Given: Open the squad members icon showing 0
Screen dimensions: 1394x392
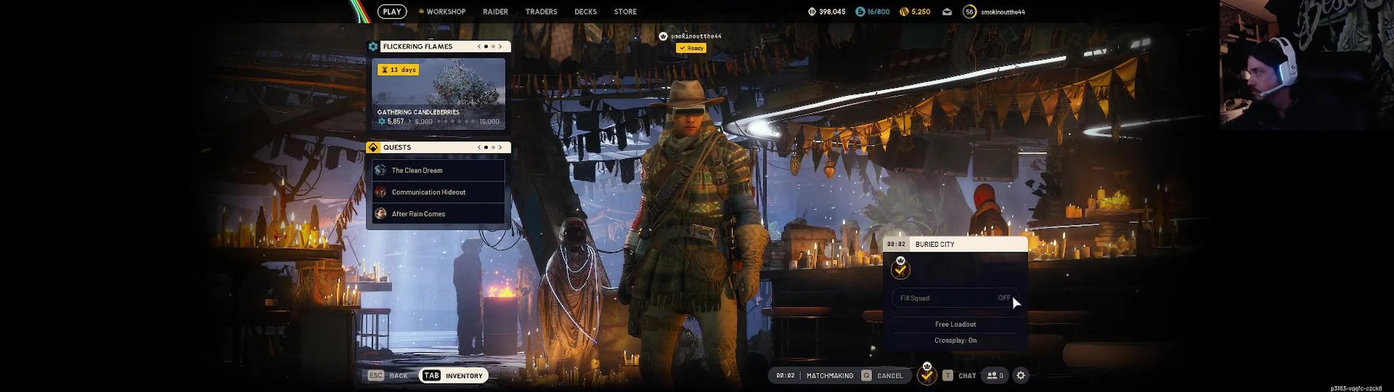Looking at the screenshot, I should [995, 375].
